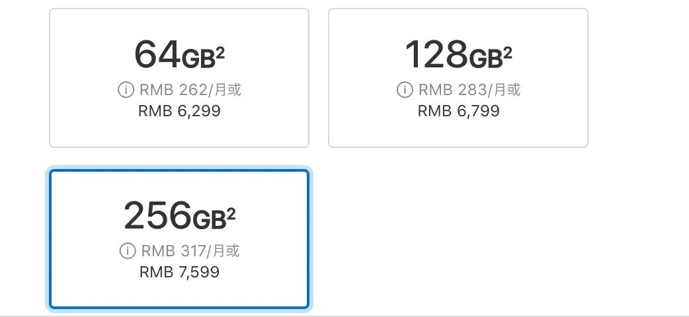Click the large 128 numeral
The image size is (689, 317).
(436, 54)
